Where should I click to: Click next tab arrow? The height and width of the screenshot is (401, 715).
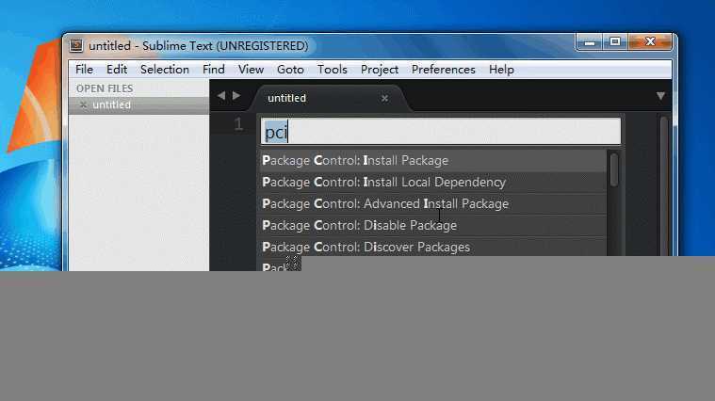[236, 96]
